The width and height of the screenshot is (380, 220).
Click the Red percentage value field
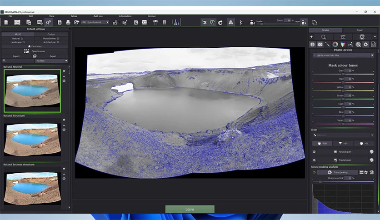[x=348, y=79]
